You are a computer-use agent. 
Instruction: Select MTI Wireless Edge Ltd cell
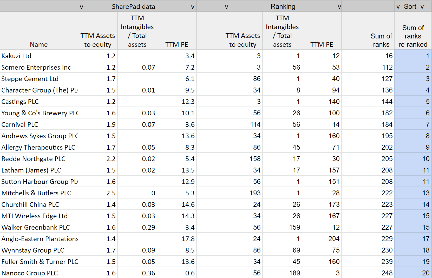(x=39, y=216)
